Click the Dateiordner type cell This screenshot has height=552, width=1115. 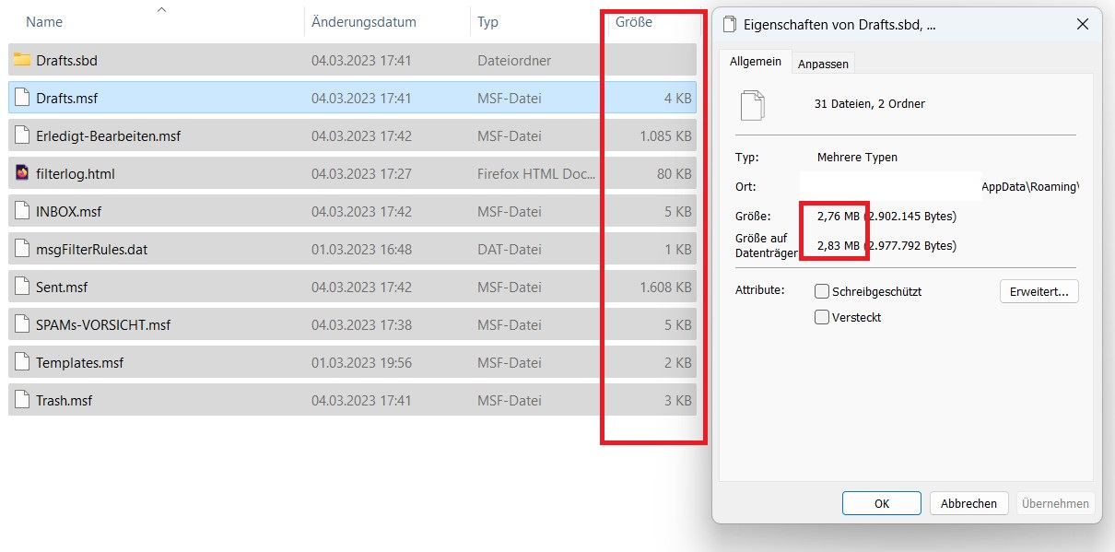coord(514,60)
